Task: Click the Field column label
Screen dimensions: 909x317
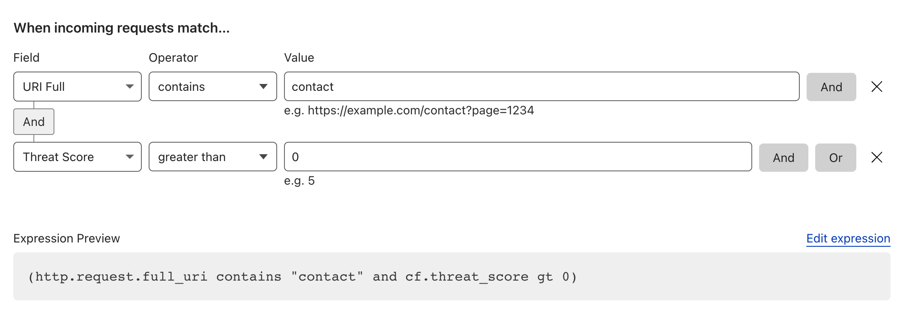Action: click(27, 57)
